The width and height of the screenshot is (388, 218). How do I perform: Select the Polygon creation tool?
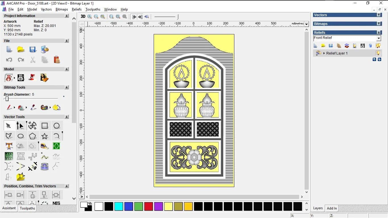[32, 136]
